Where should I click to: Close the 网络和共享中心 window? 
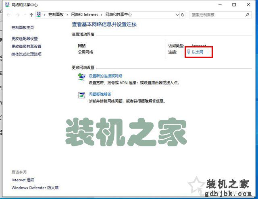248,5
